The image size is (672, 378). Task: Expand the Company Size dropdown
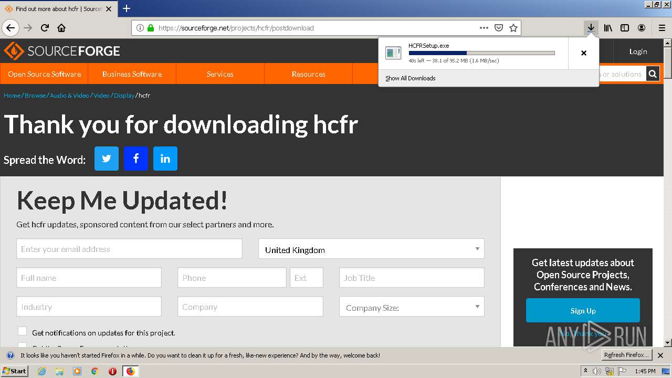pyautogui.click(x=412, y=307)
